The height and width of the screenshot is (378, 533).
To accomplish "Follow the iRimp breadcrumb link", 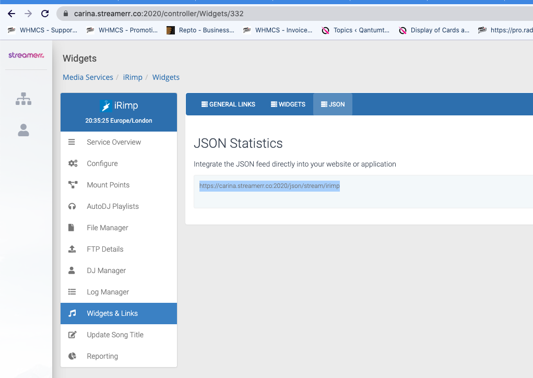I will tap(133, 77).
